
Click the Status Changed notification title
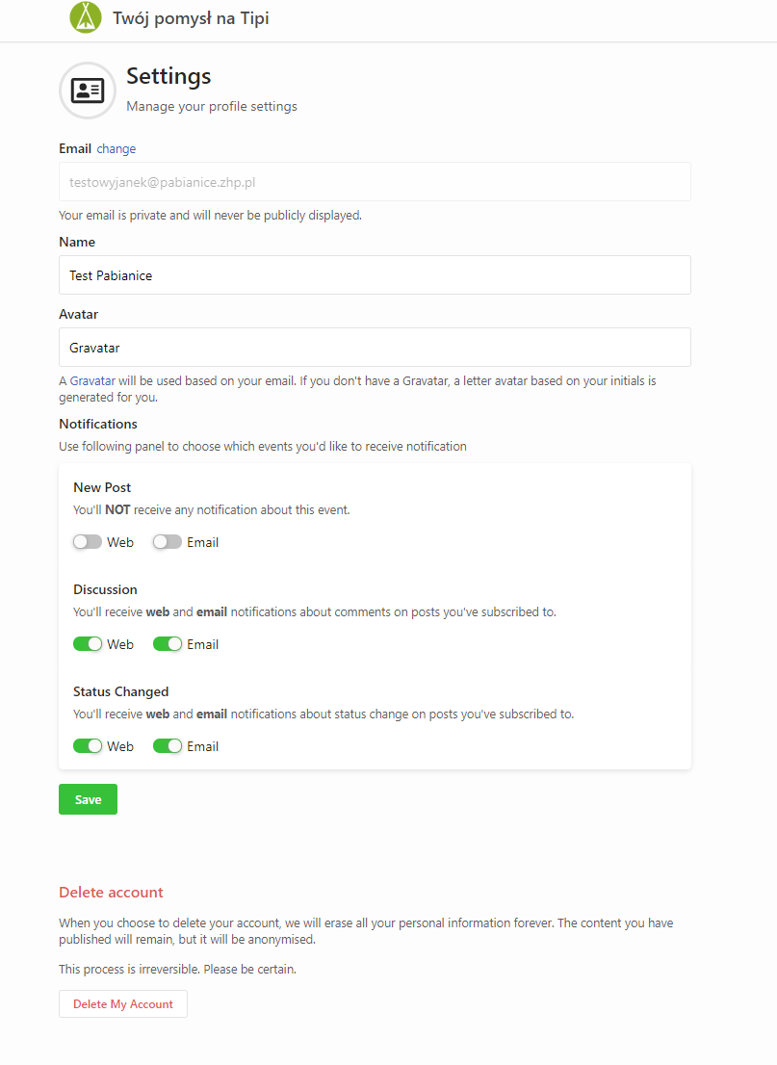[x=120, y=692]
